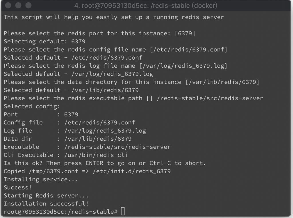Click the /etc/init.d/redis_6379 path
293x218 pixels.
click(132, 171)
